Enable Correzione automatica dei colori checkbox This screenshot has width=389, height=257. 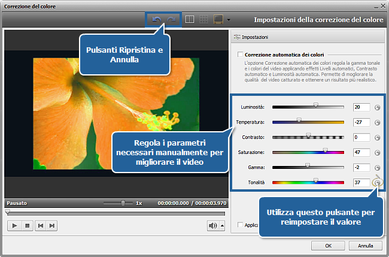coord(240,54)
